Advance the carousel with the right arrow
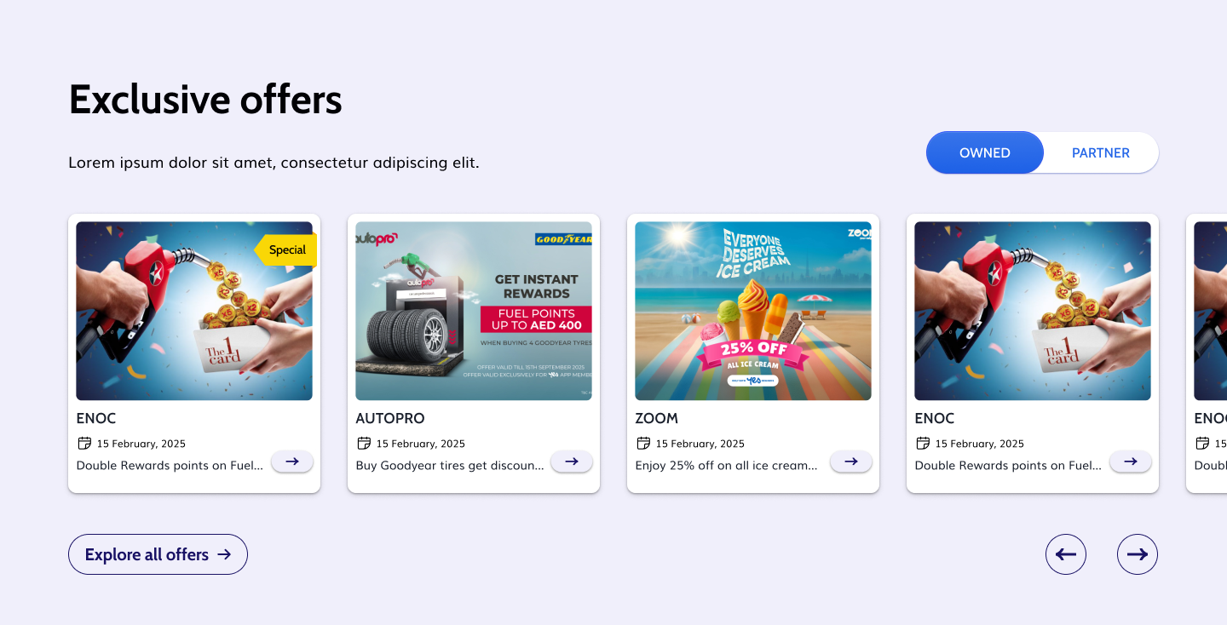Image resolution: width=1227 pixels, height=625 pixels. pos(1138,554)
